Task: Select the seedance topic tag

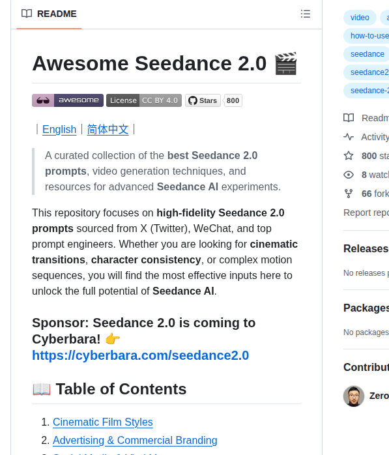Action: [367, 54]
